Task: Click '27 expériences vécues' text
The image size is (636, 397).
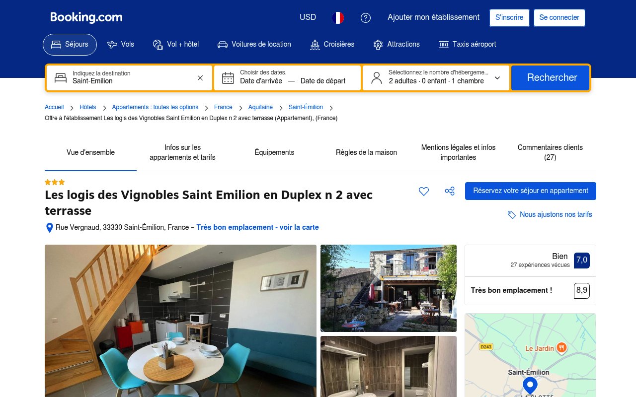Action: [540, 265]
